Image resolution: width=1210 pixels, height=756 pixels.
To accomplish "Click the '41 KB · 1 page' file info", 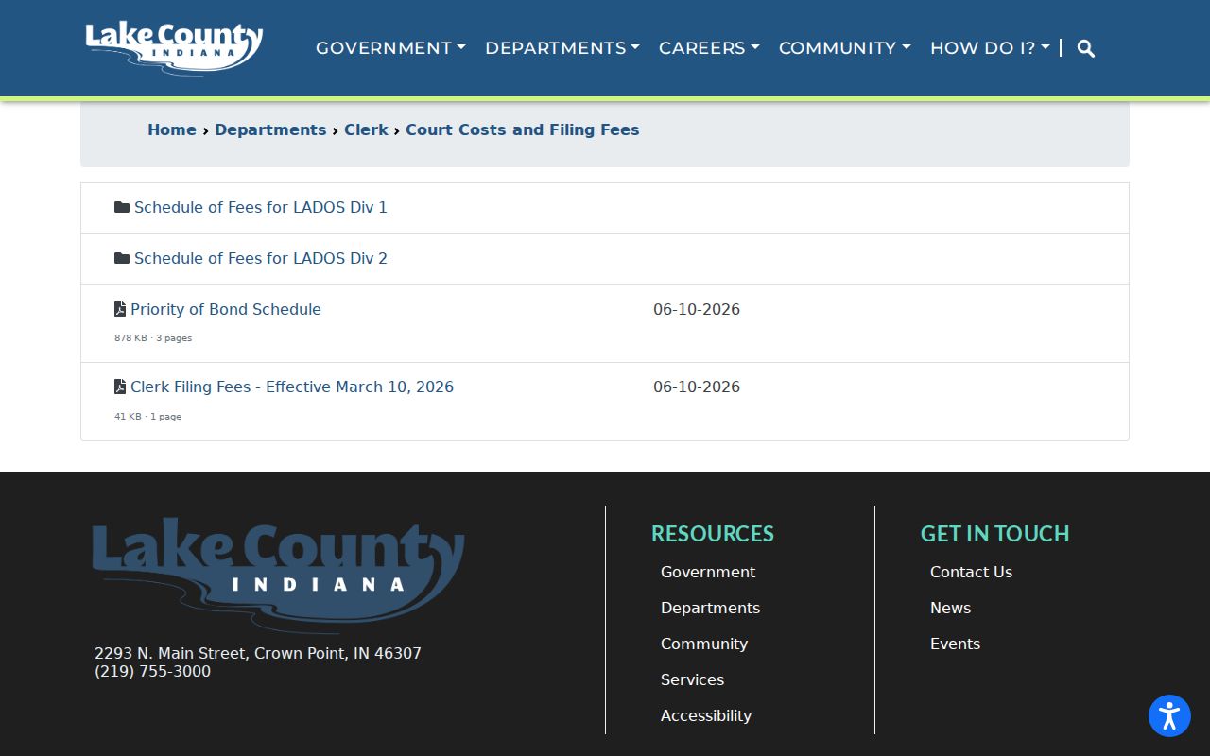I will click(x=147, y=417).
